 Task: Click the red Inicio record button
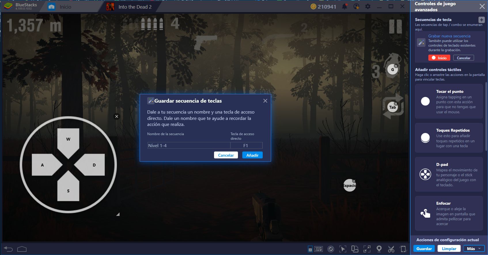(439, 58)
